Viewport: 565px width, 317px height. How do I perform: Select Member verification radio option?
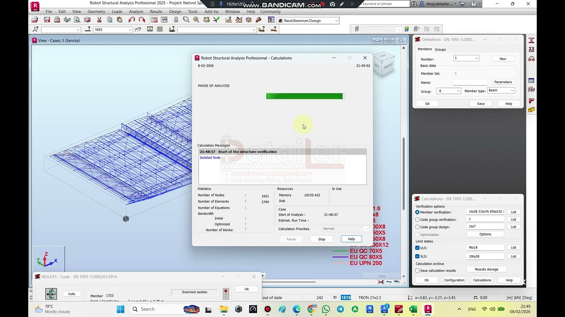[x=417, y=212]
